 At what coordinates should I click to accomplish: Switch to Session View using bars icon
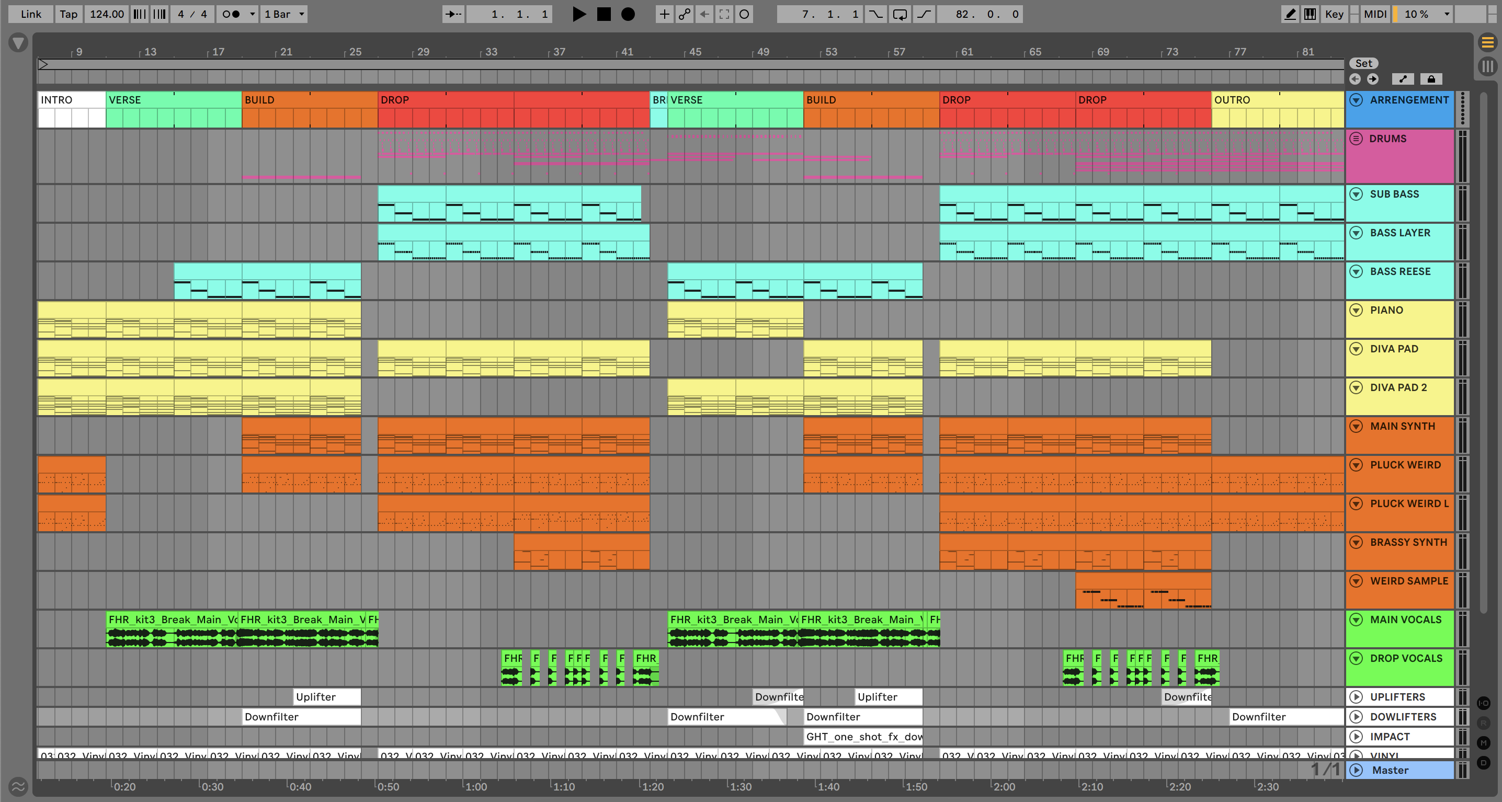click(x=1487, y=66)
